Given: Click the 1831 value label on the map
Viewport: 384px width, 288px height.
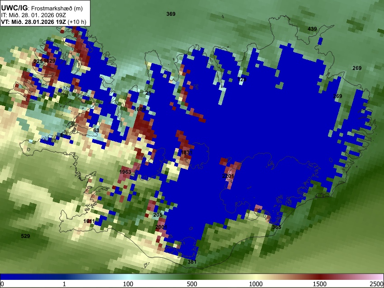Looking at the screenshot, I should 187,153.
